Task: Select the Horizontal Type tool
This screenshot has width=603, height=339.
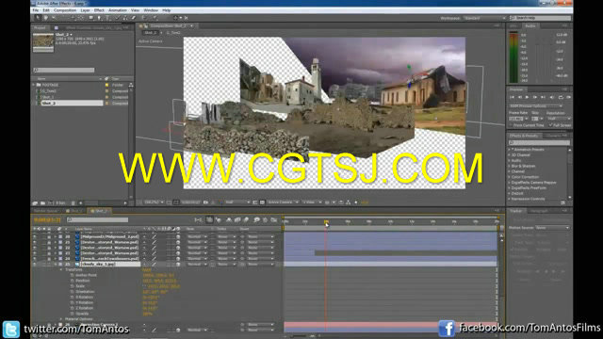Action: (107, 18)
